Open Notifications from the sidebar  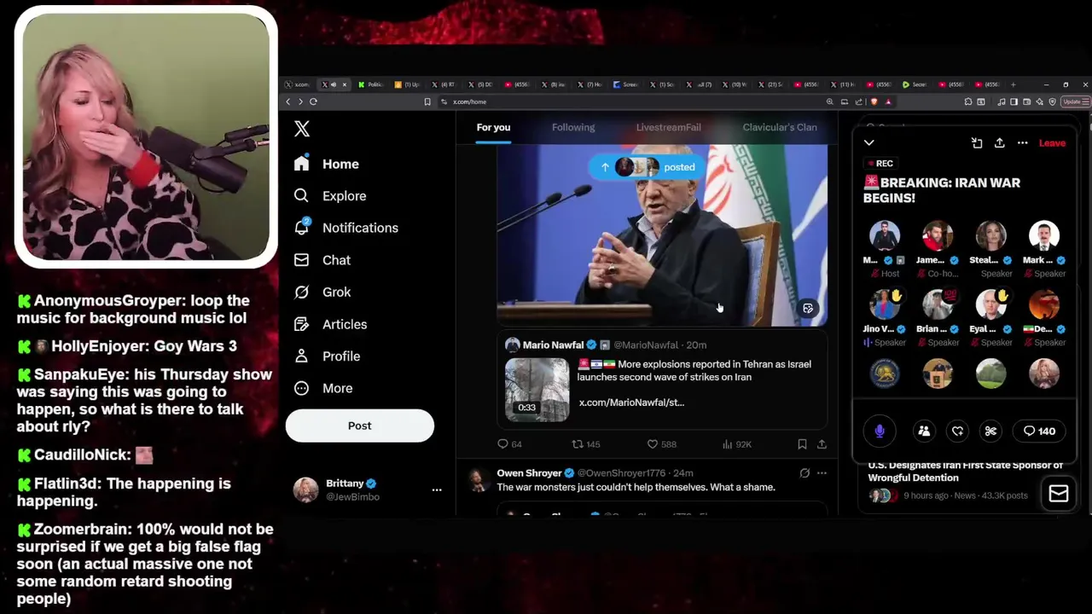tap(346, 228)
